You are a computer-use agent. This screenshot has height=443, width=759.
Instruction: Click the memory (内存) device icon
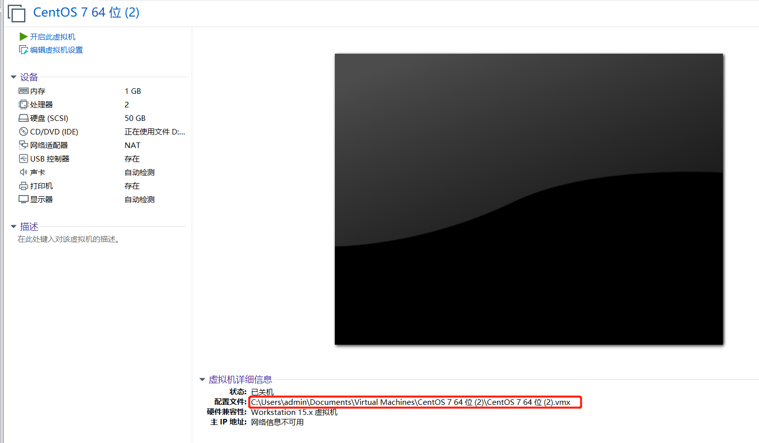(x=24, y=91)
